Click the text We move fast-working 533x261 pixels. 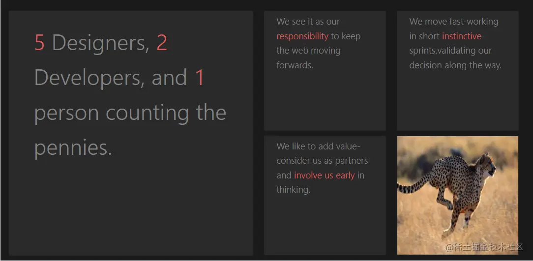point(454,22)
